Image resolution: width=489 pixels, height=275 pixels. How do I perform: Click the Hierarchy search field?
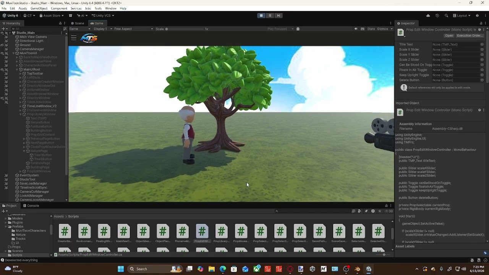(36, 29)
